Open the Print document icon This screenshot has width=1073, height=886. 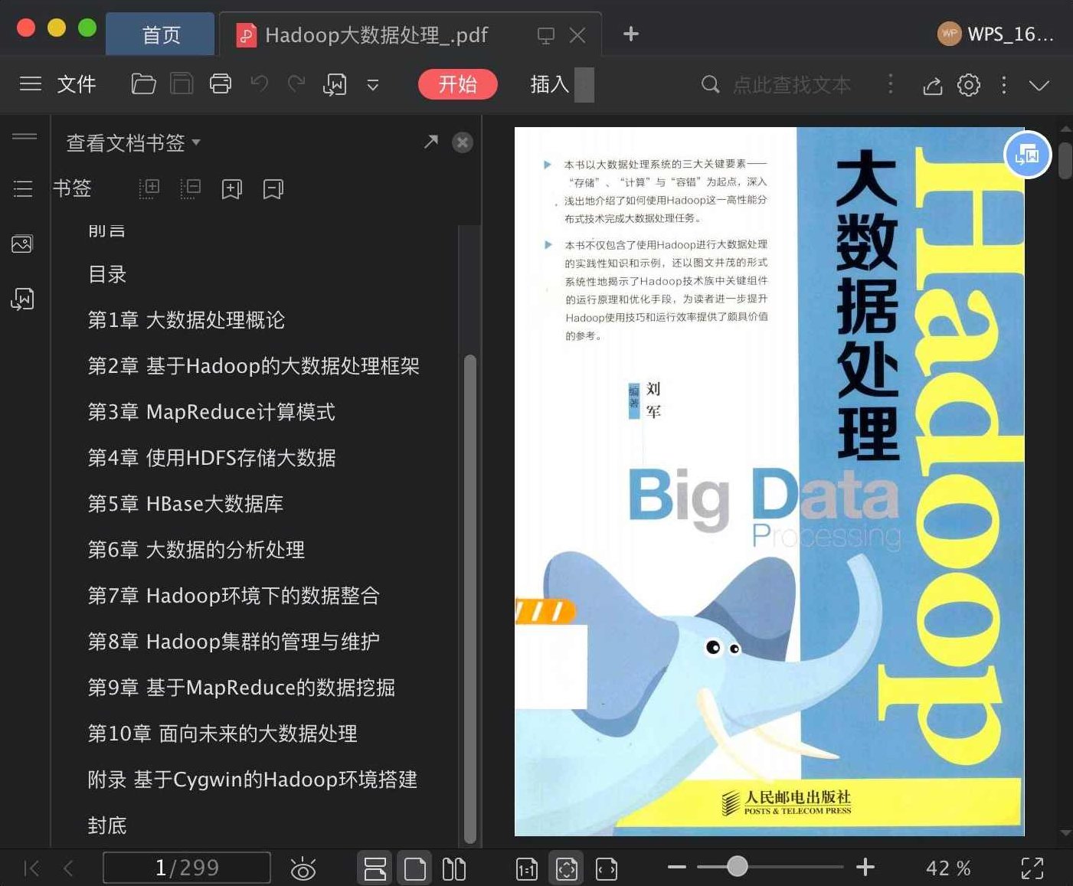221,84
